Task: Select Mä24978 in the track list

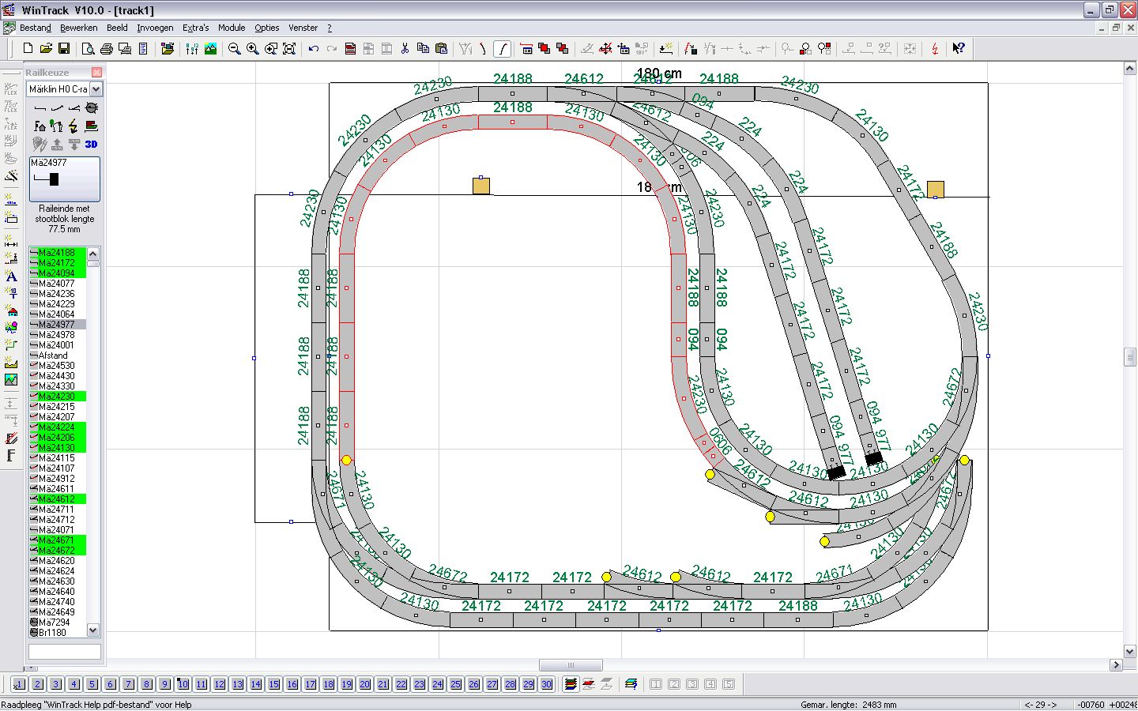Action: pyautogui.click(x=57, y=335)
